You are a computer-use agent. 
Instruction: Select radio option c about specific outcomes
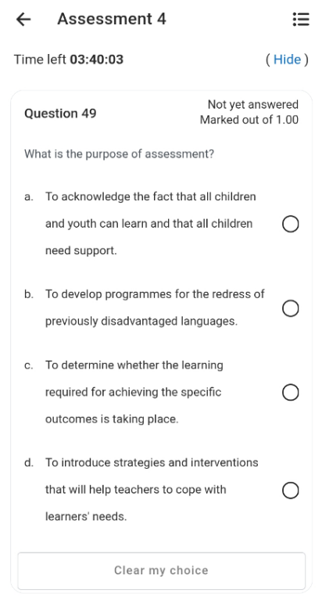tap(291, 393)
